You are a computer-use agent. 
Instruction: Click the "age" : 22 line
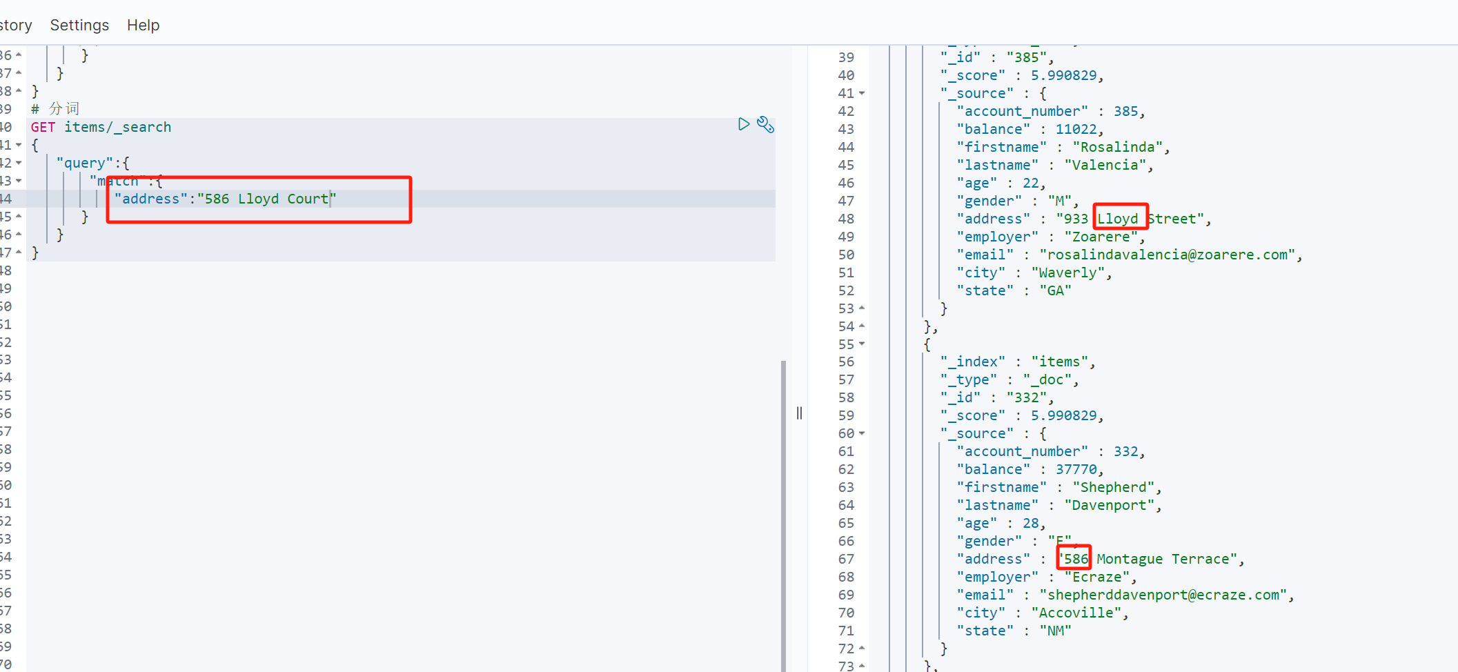[1001, 183]
